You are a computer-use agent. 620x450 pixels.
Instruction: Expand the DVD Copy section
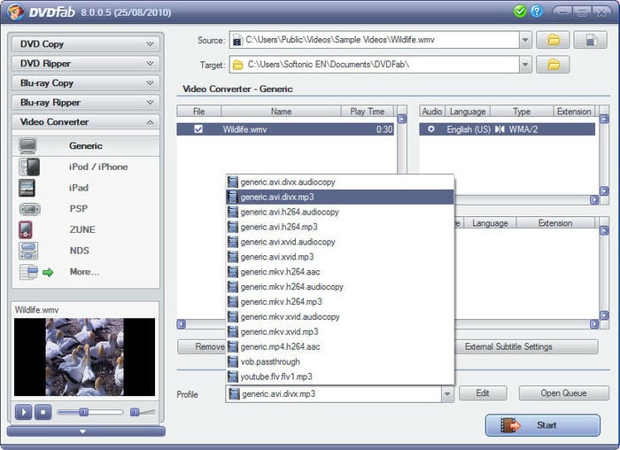(86, 44)
